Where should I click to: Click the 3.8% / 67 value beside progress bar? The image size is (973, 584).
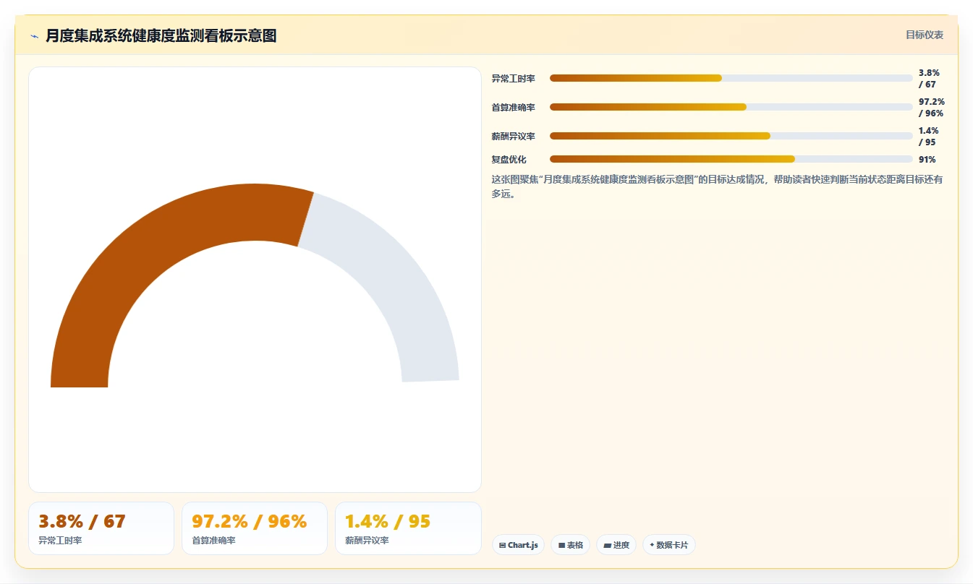point(930,78)
